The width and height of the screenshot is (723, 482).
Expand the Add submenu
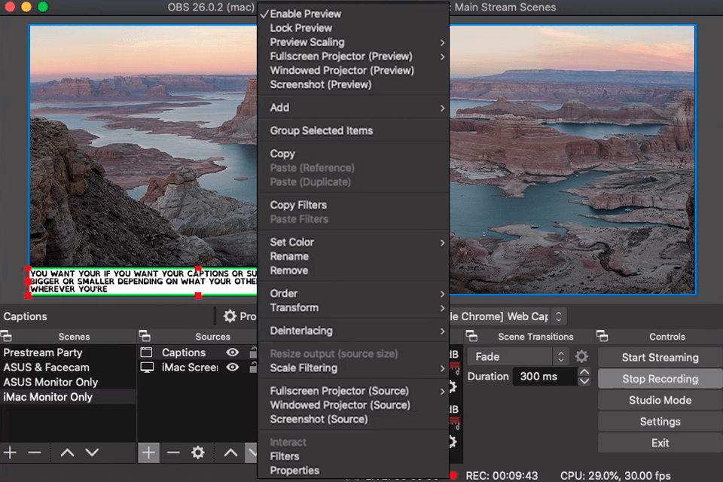coord(353,108)
